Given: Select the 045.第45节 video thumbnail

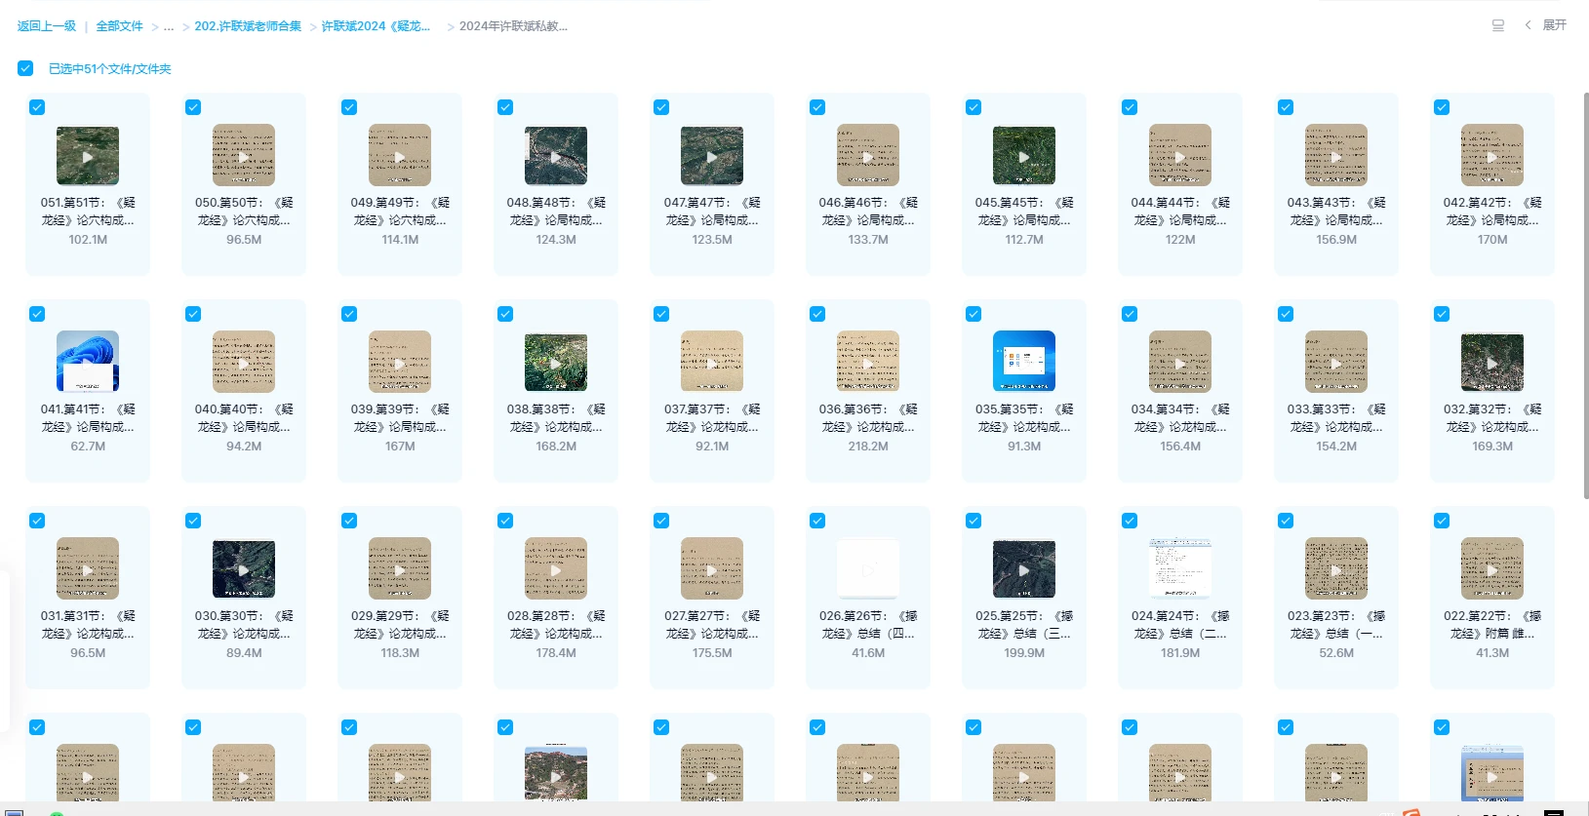Looking at the screenshot, I should tap(1024, 156).
